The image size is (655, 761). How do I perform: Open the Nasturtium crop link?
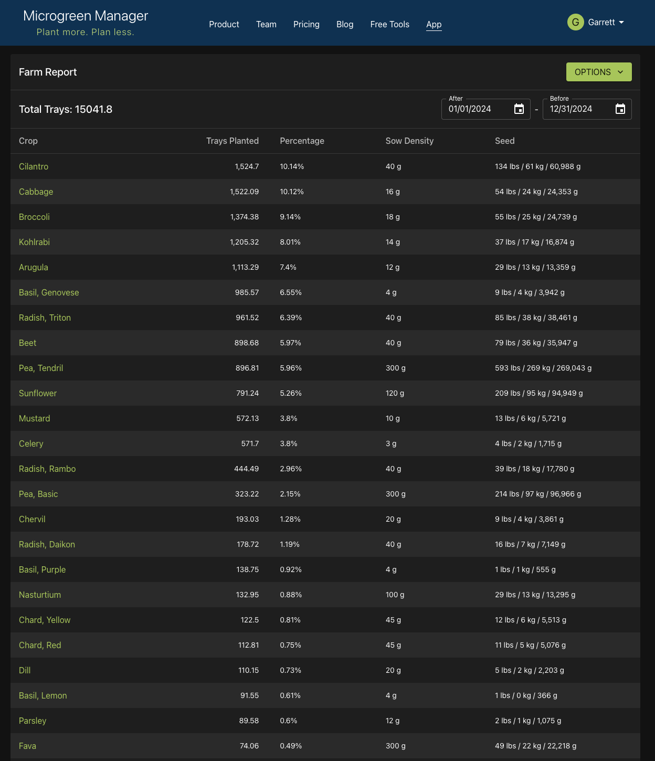40,595
